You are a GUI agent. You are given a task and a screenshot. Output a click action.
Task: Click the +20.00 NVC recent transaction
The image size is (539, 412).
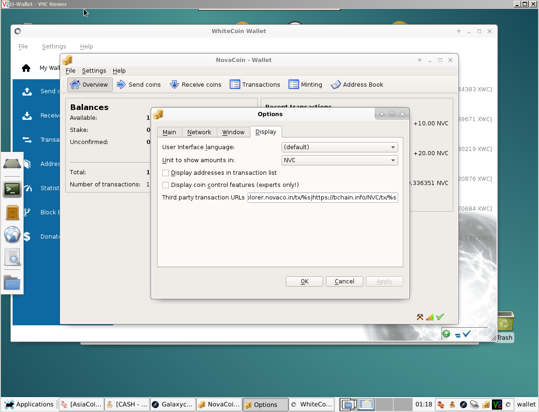tap(431, 153)
